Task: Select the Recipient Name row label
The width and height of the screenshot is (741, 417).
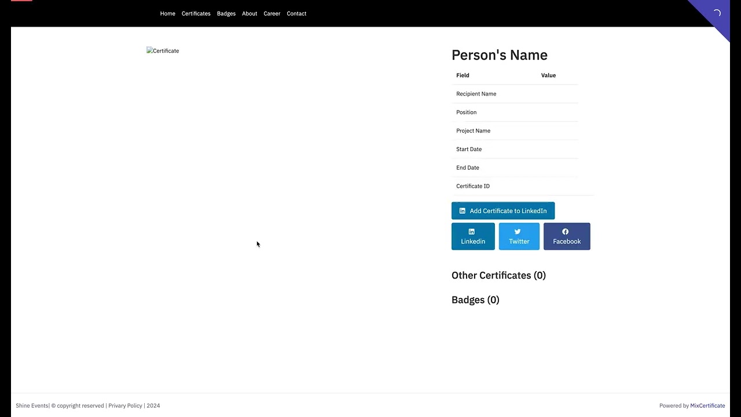Action: pyautogui.click(x=476, y=94)
